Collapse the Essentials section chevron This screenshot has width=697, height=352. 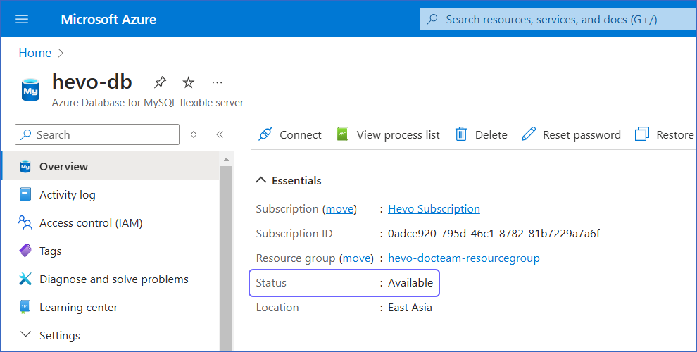261,180
